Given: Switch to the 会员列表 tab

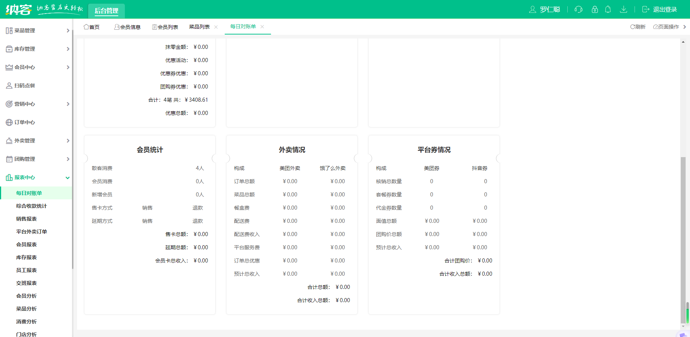Looking at the screenshot, I should click(x=165, y=27).
